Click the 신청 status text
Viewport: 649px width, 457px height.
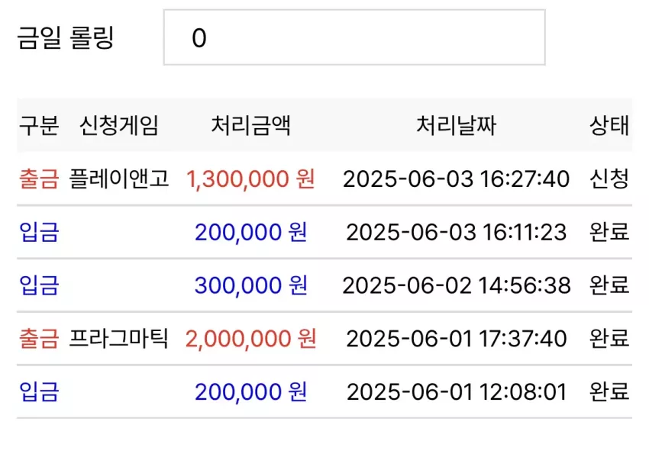[609, 179]
